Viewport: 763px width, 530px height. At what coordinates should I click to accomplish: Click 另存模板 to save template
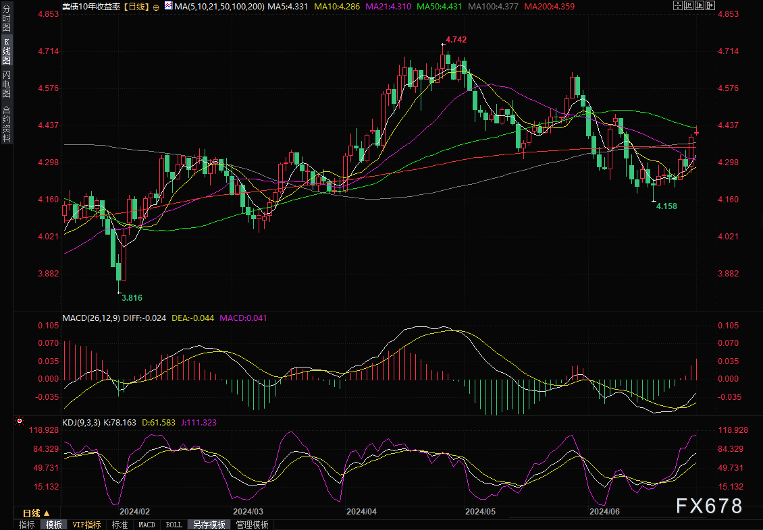click(x=209, y=525)
